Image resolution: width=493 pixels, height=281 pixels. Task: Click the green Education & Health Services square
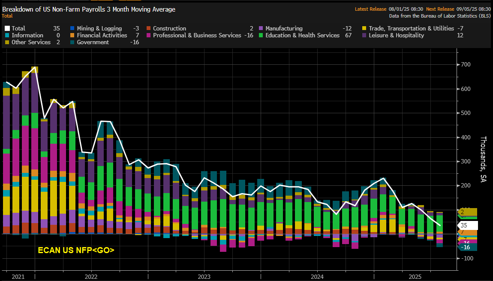pyautogui.click(x=261, y=35)
